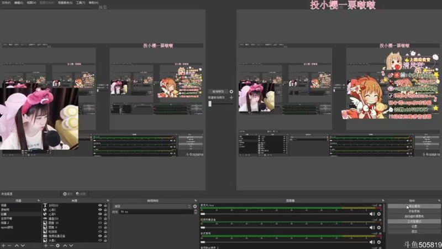Image resolution: width=442 pixels, height=249 pixels.
Task: Select the 录制用 scene
Action: point(20,210)
